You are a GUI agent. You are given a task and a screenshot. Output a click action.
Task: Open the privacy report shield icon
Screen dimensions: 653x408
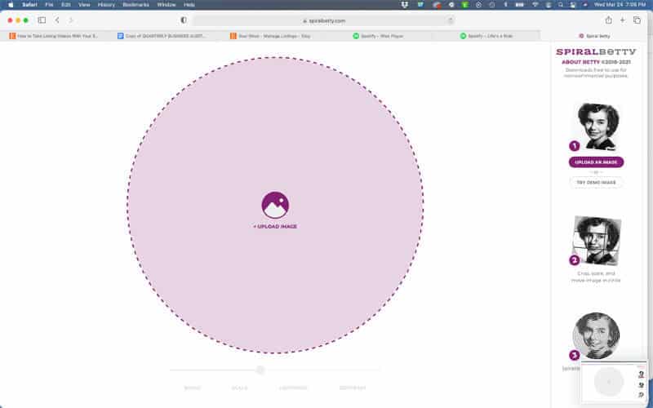click(x=183, y=20)
